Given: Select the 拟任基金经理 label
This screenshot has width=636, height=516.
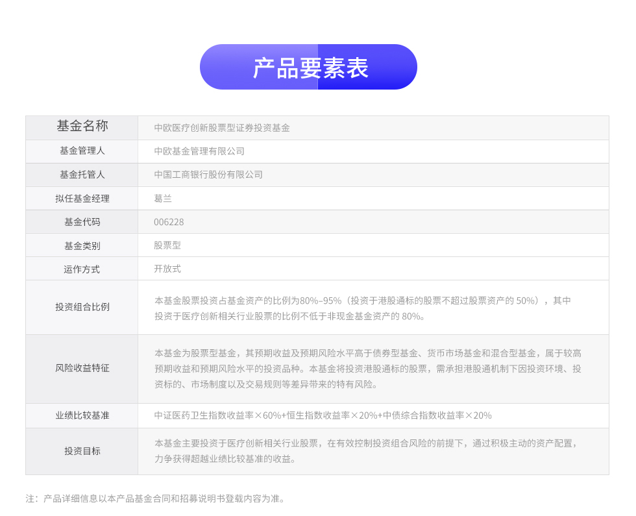Looking at the screenshot, I should (x=82, y=199).
